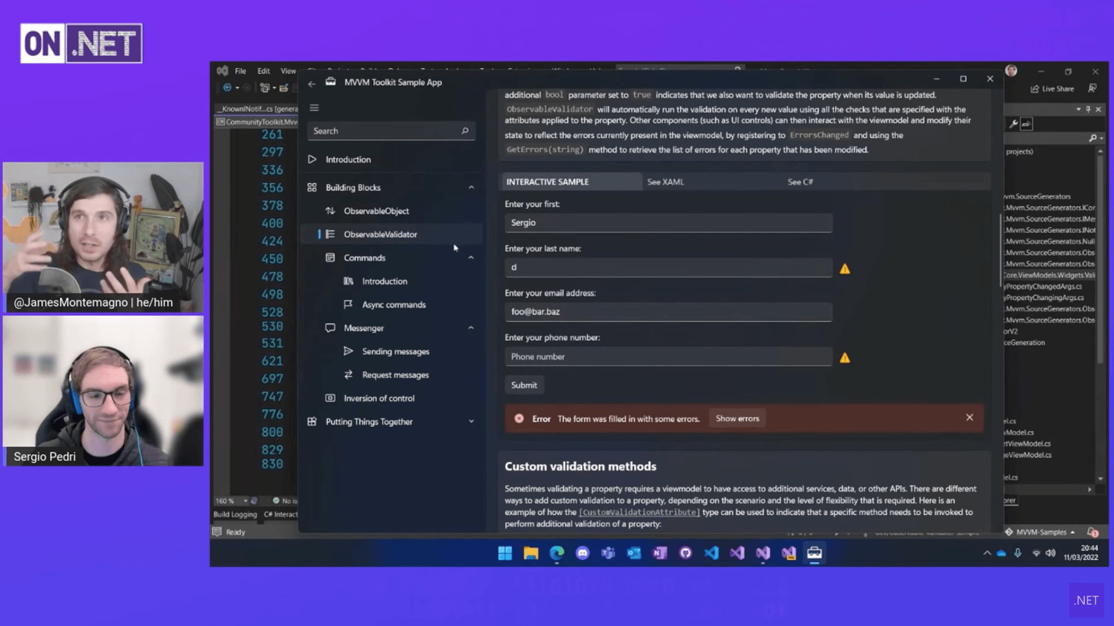Click the Commands list icon
The width and height of the screenshot is (1114, 626).
tap(330, 258)
